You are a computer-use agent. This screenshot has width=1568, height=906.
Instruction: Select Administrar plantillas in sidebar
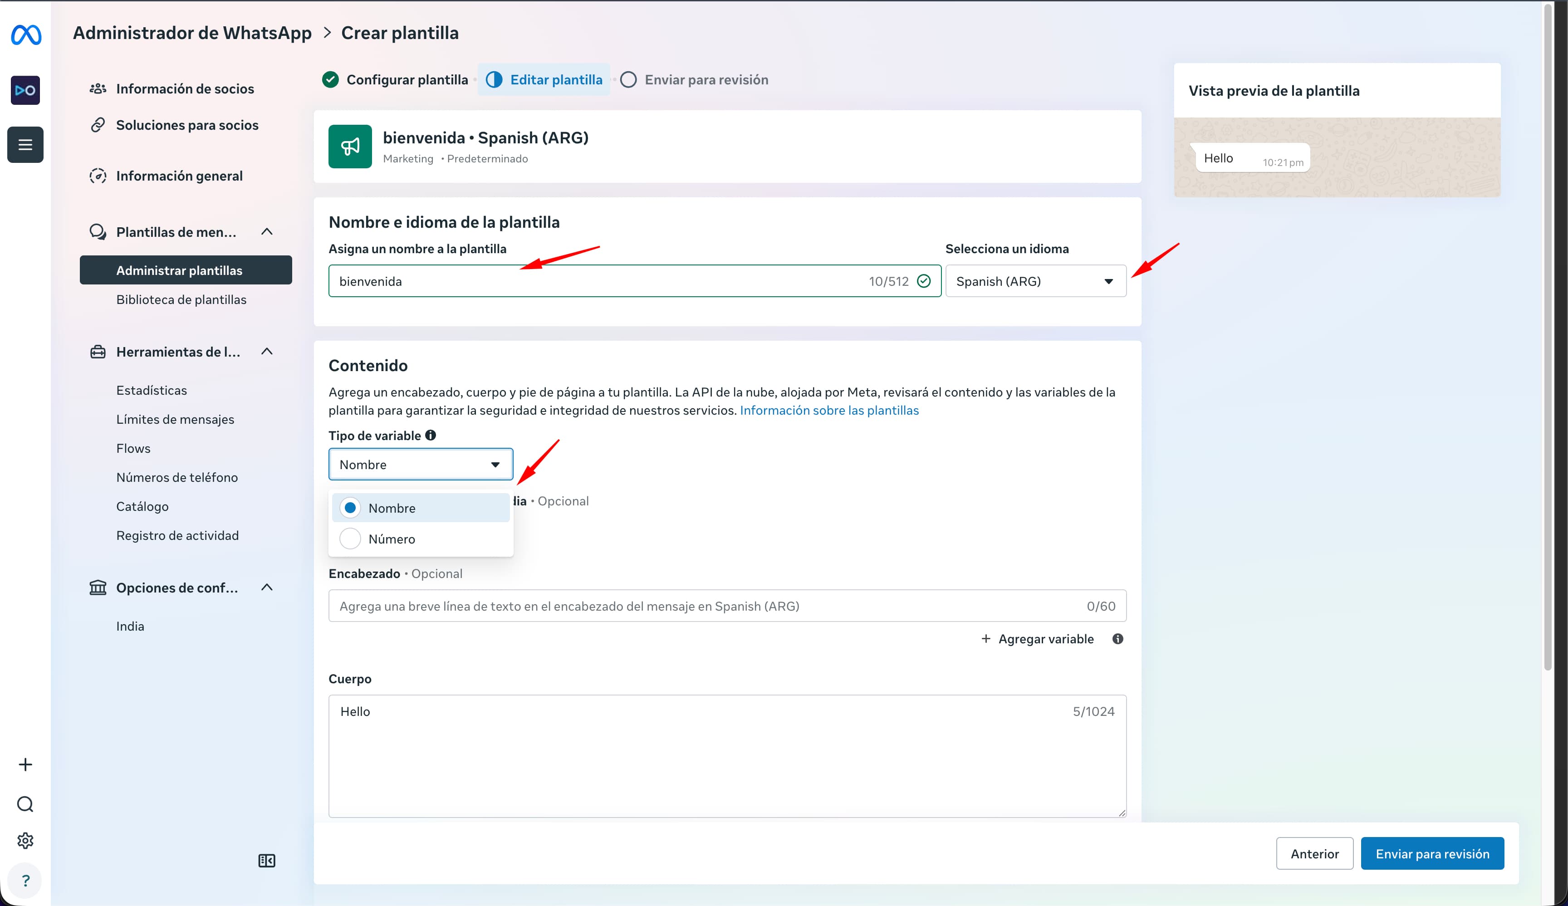[186, 270]
